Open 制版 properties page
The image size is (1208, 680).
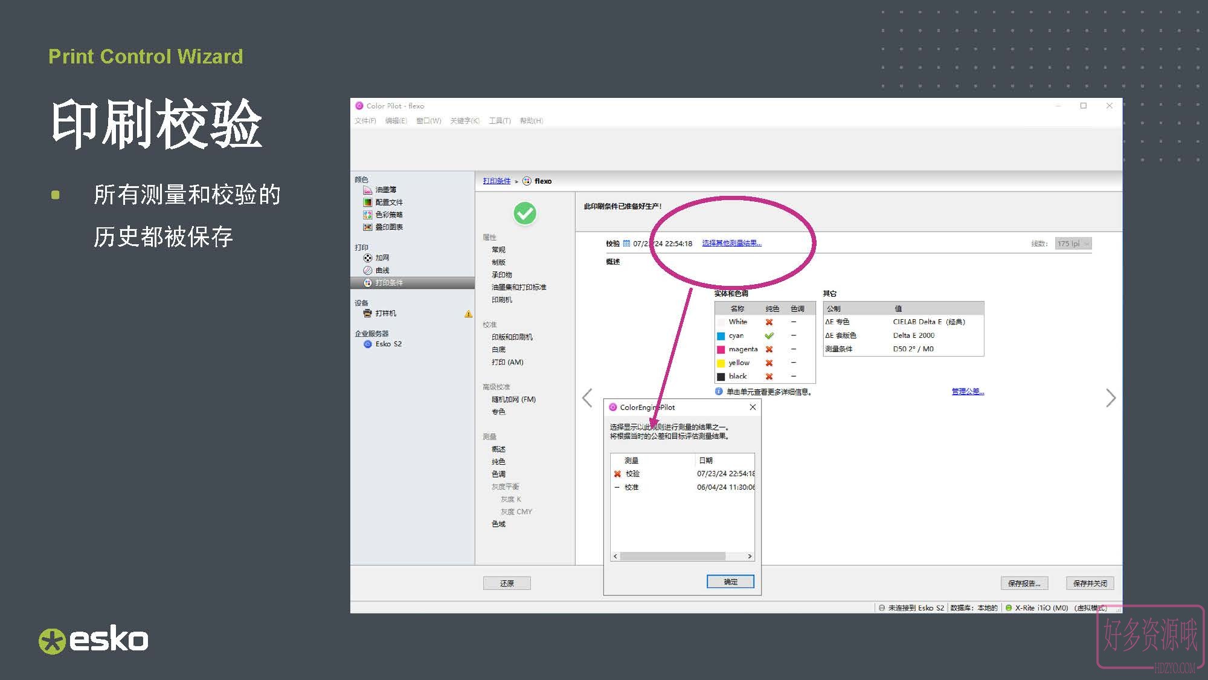coord(498,262)
